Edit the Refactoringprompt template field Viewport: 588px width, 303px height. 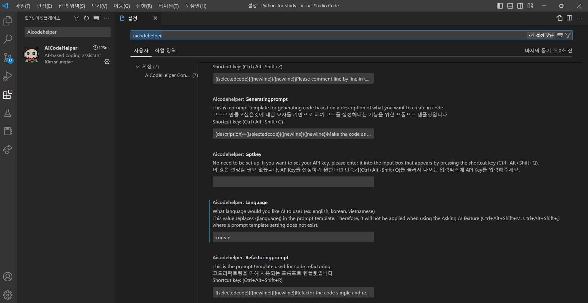tap(293, 293)
